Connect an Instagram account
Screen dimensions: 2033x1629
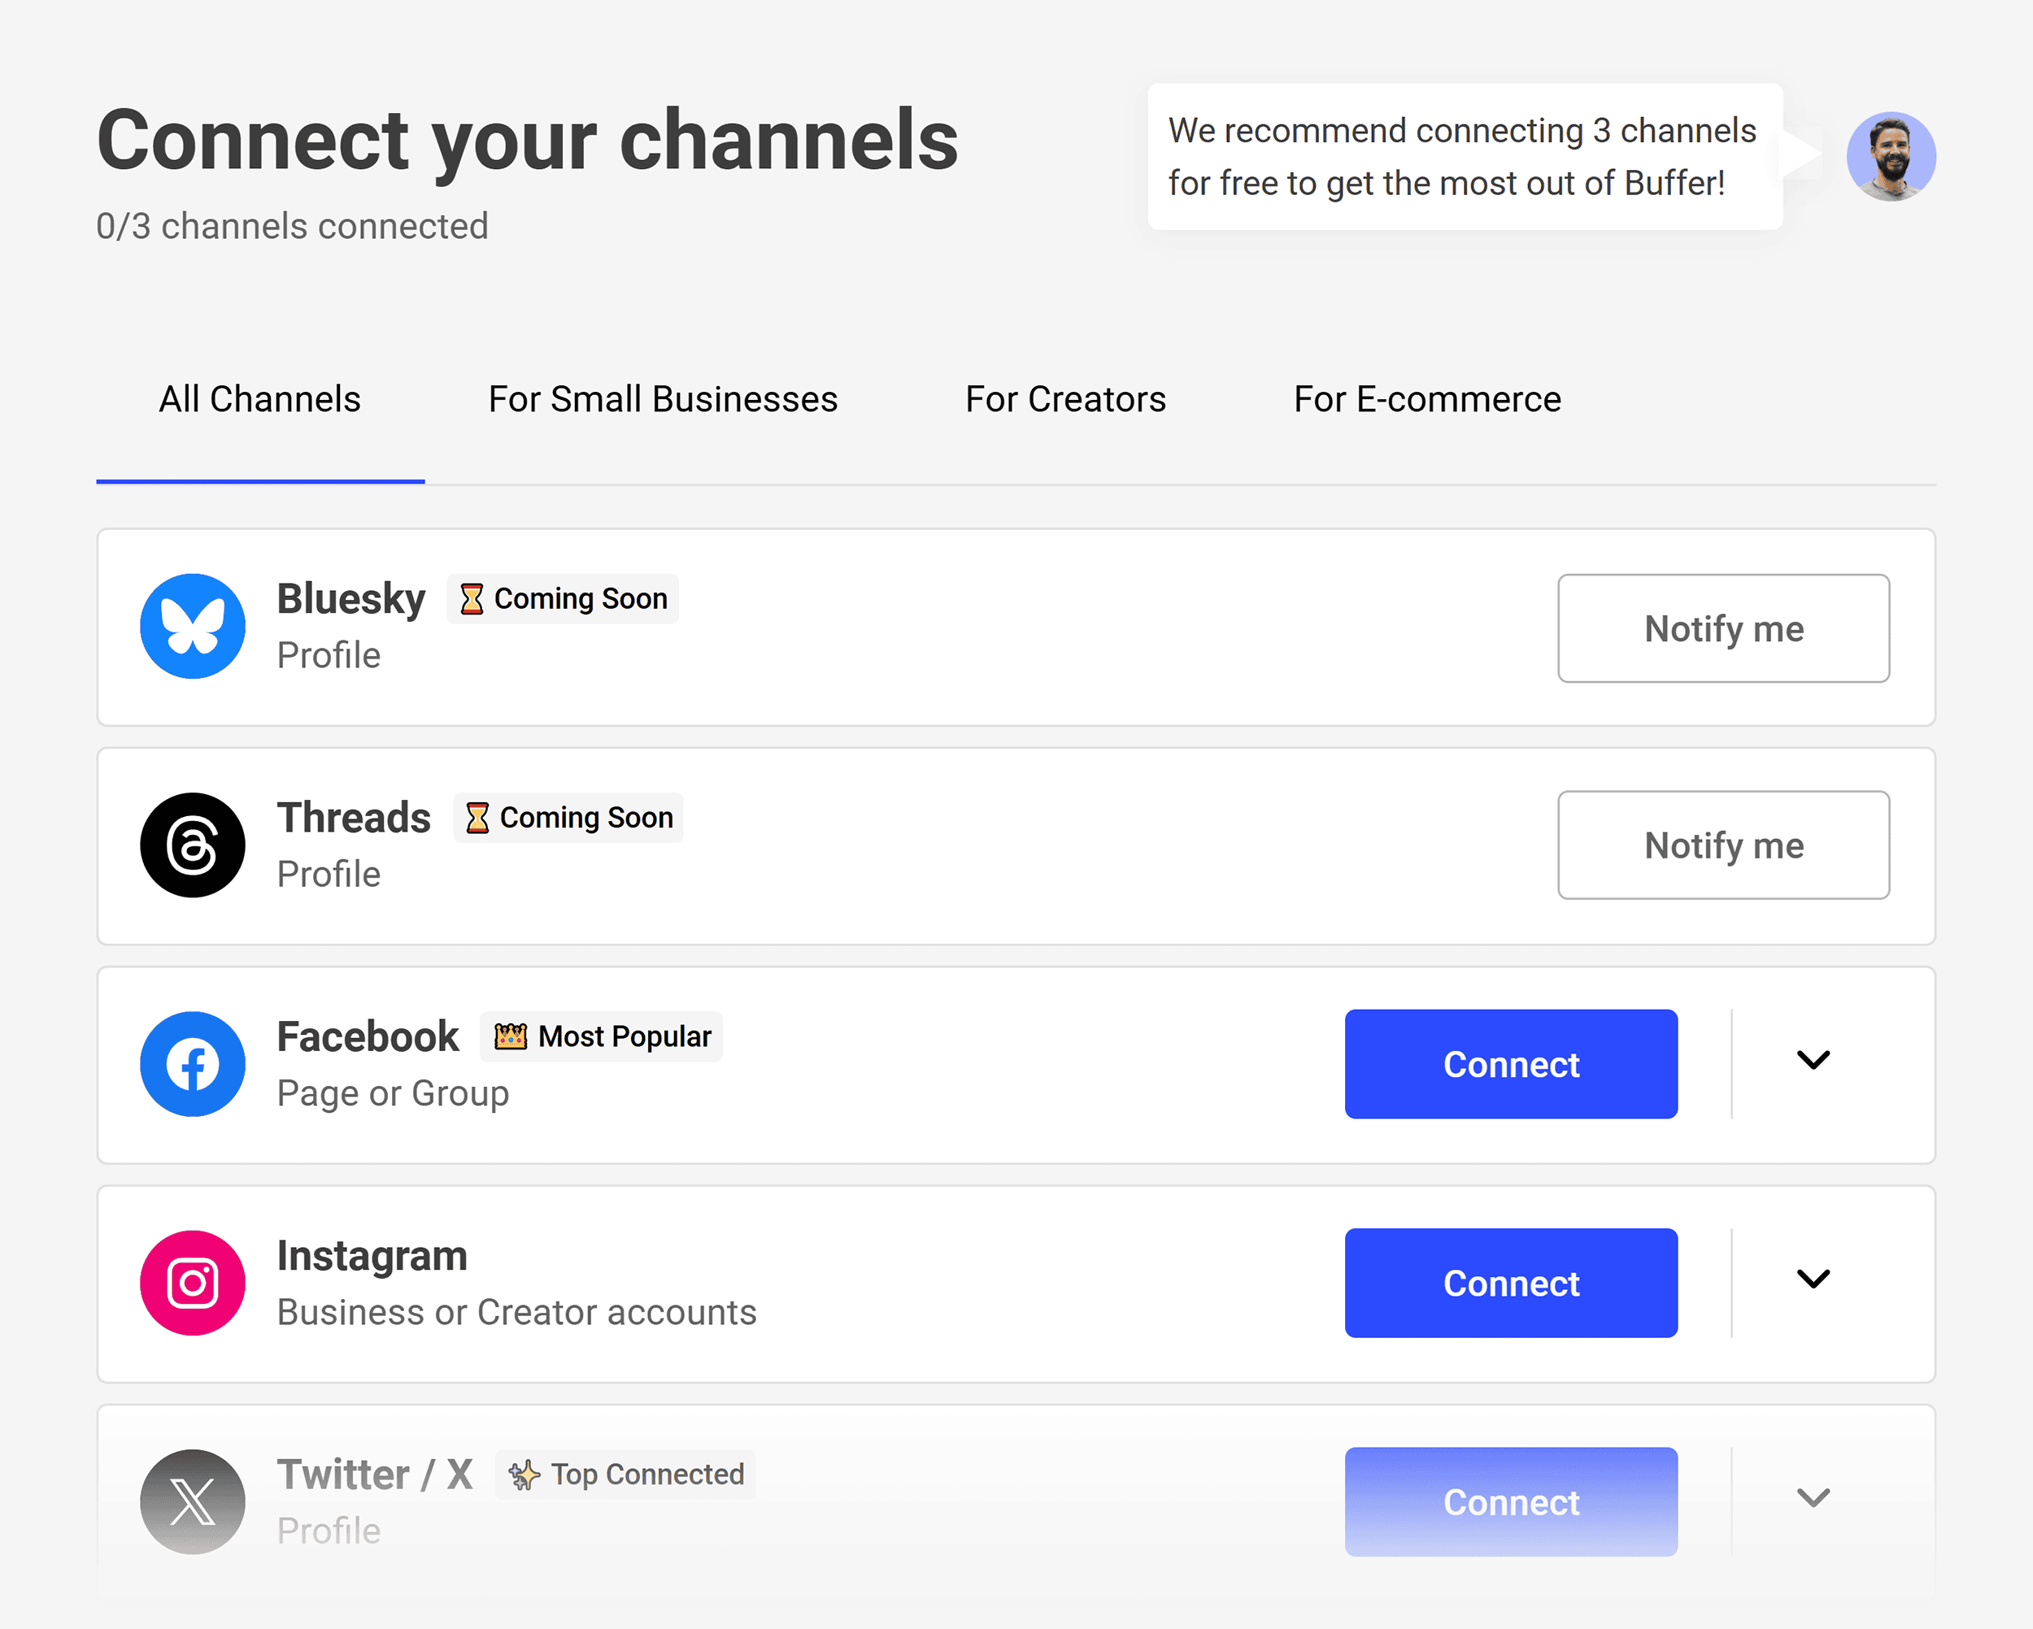click(x=1511, y=1282)
